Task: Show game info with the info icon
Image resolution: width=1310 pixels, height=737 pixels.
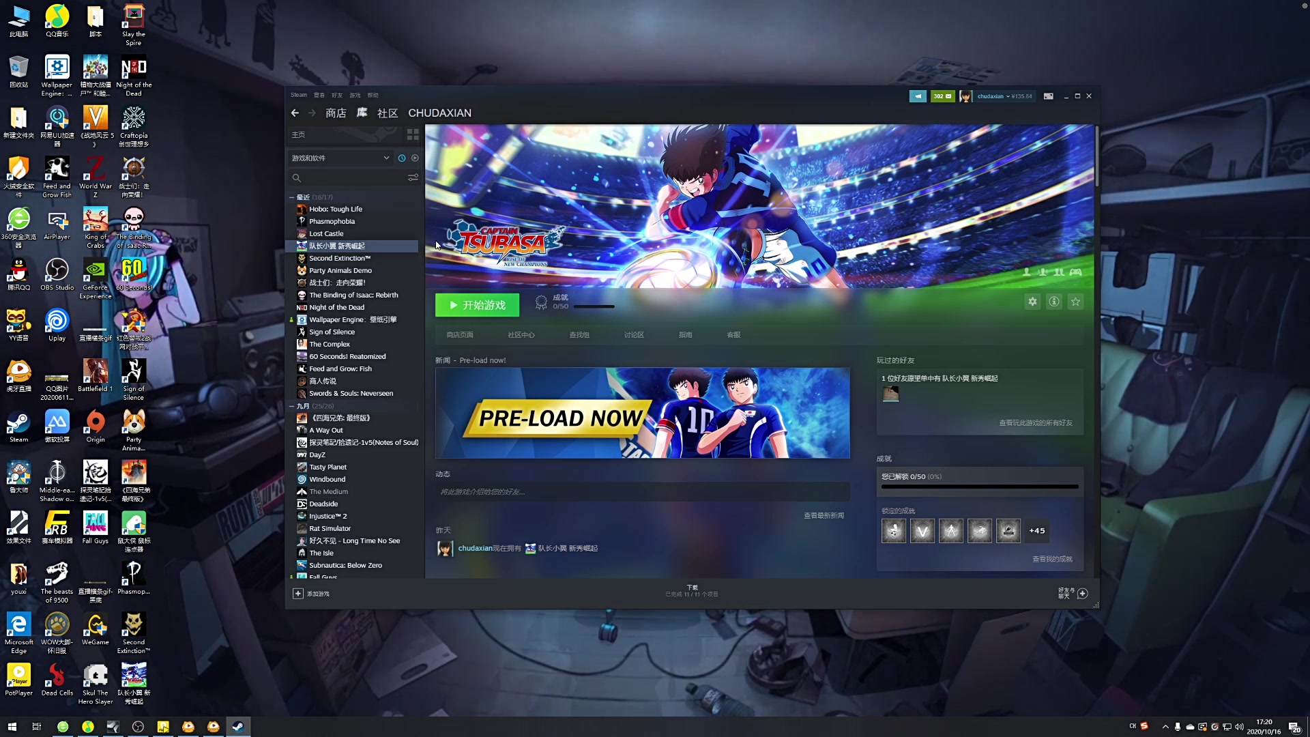Action: pos(1054,302)
